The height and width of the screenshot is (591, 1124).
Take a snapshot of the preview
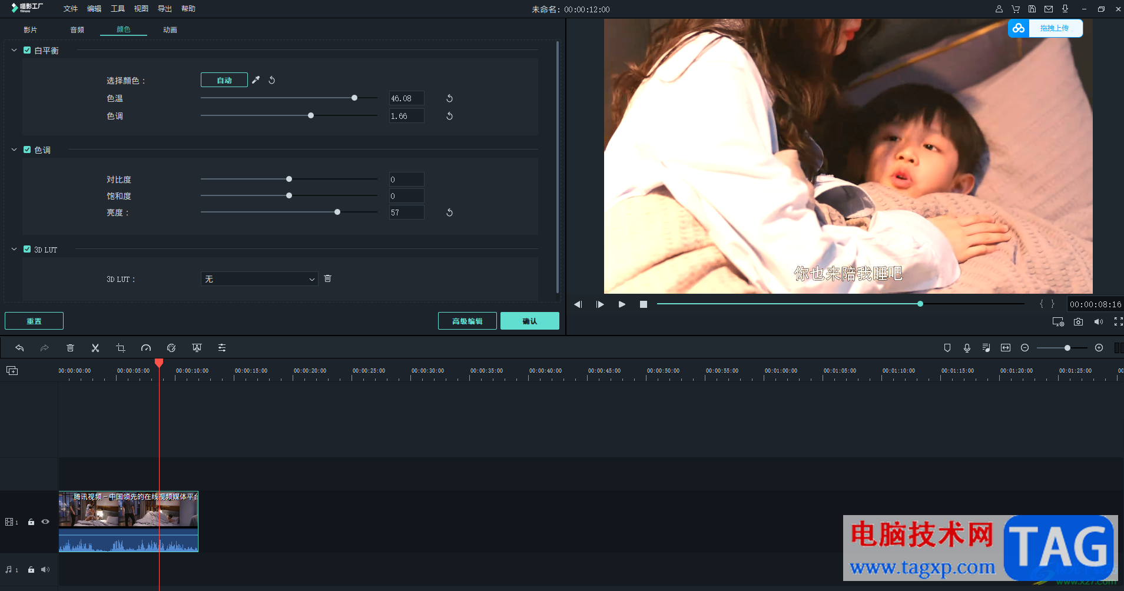click(x=1078, y=322)
